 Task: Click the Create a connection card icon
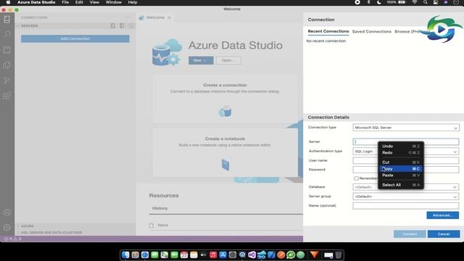(x=225, y=111)
